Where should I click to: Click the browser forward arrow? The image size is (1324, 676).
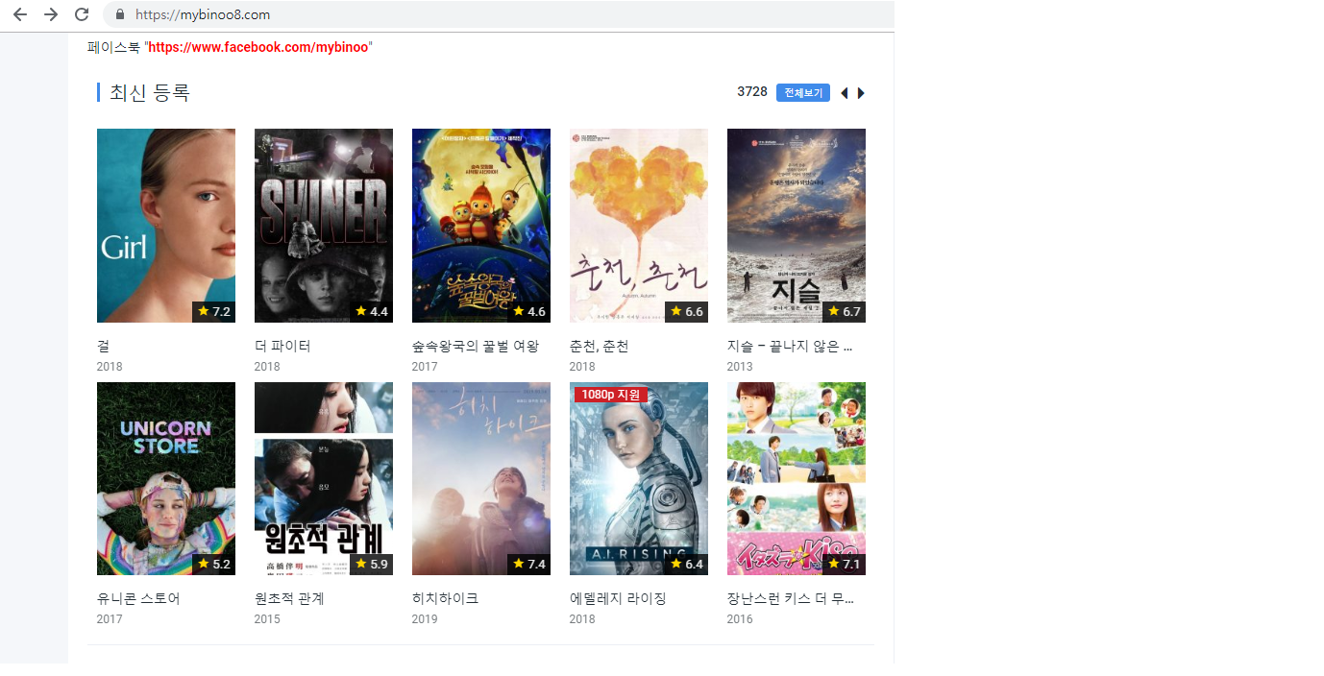pyautogui.click(x=51, y=14)
